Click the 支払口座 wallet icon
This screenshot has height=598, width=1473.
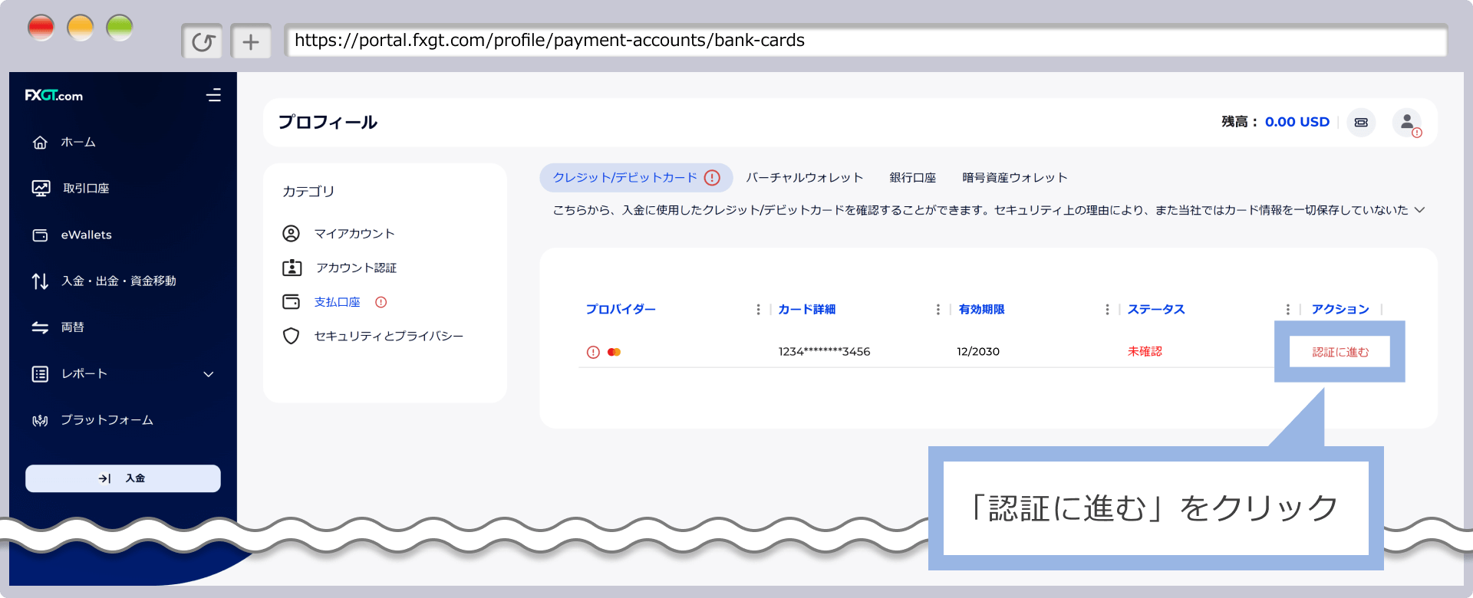292,302
